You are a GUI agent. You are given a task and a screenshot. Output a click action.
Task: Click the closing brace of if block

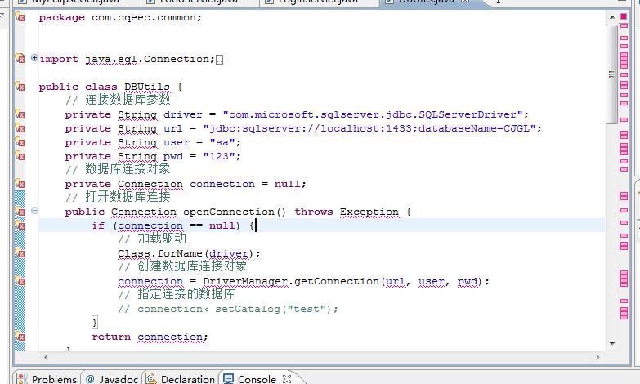pyautogui.click(x=95, y=323)
